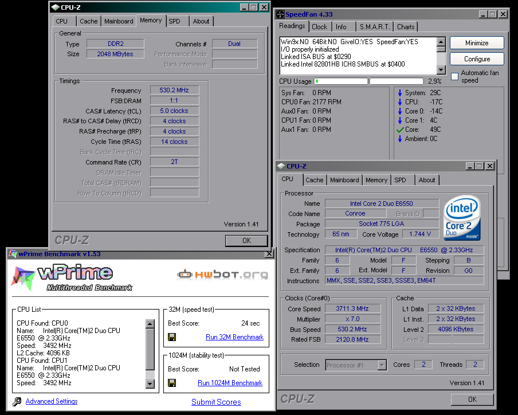Select SpeedFan Readings tab
The height and width of the screenshot is (415, 518).
[292, 26]
